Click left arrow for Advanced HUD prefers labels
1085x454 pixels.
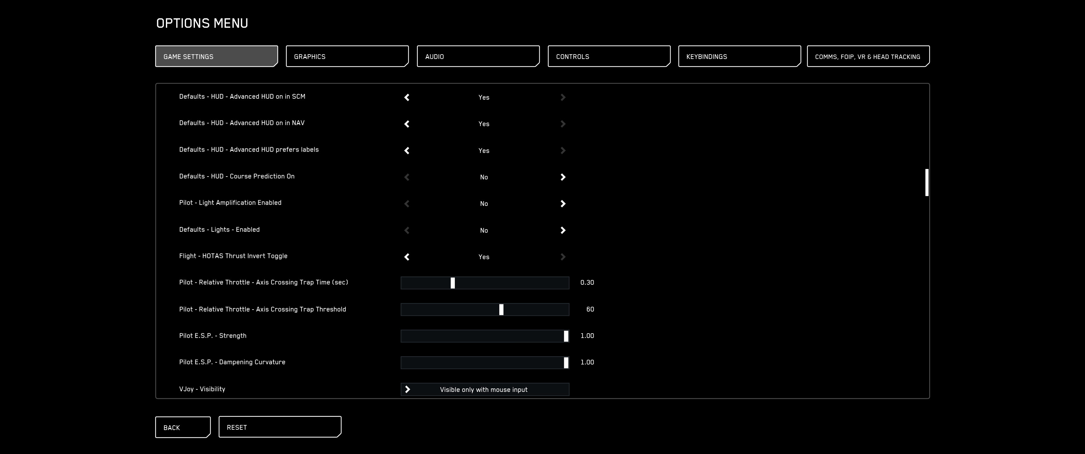407,150
